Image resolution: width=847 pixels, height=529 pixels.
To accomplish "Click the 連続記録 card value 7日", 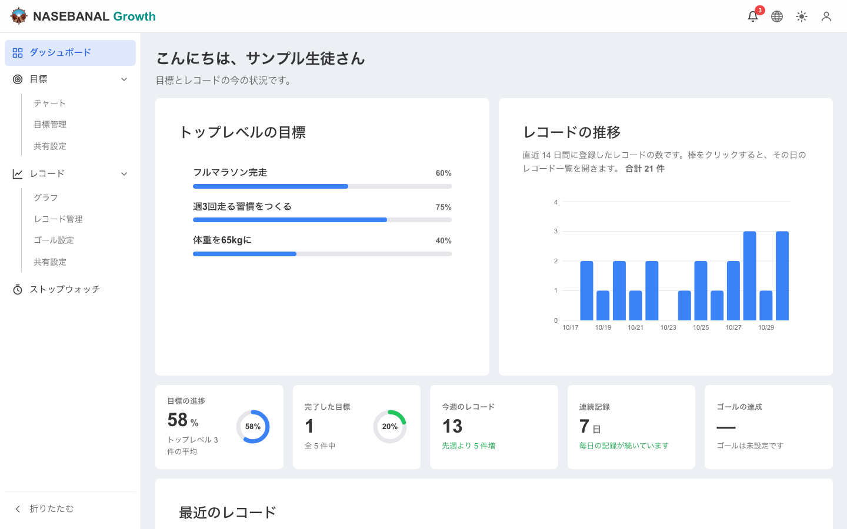I will 590,426.
